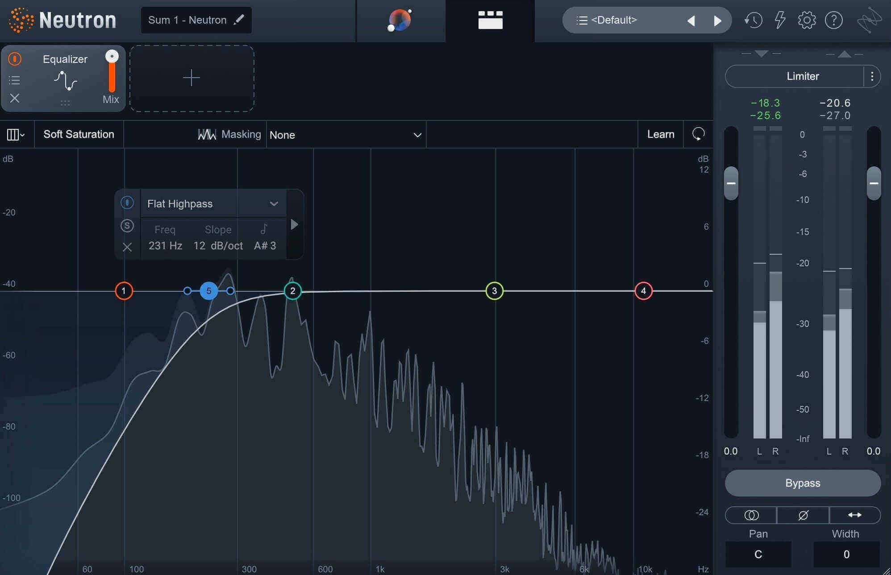
Task: Click the left bandwidth handle of band 5
Action: point(187,291)
